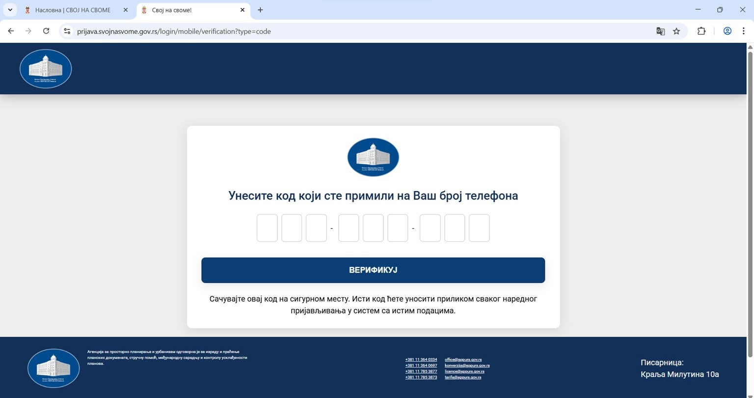Reload the page with the refresh icon
The image size is (754, 398).
coord(46,31)
